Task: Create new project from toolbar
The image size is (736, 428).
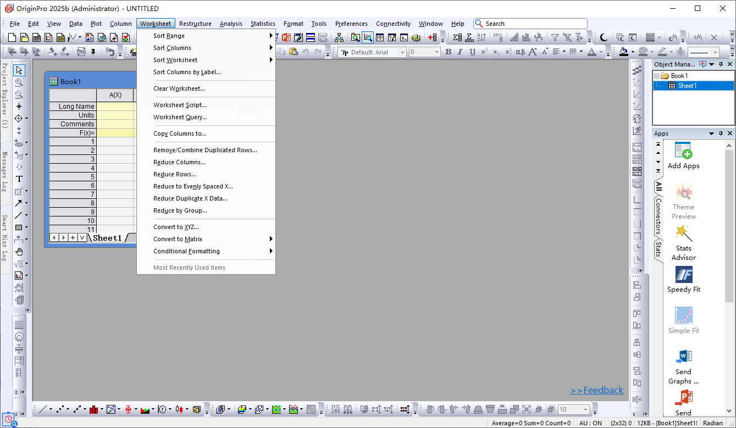Action: tap(12, 37)
